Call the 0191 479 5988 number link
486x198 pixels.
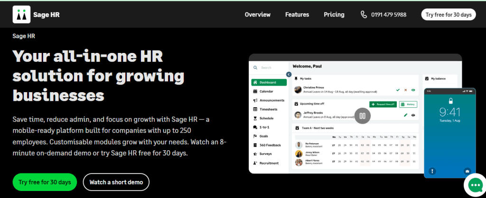[x=389, y=15]
